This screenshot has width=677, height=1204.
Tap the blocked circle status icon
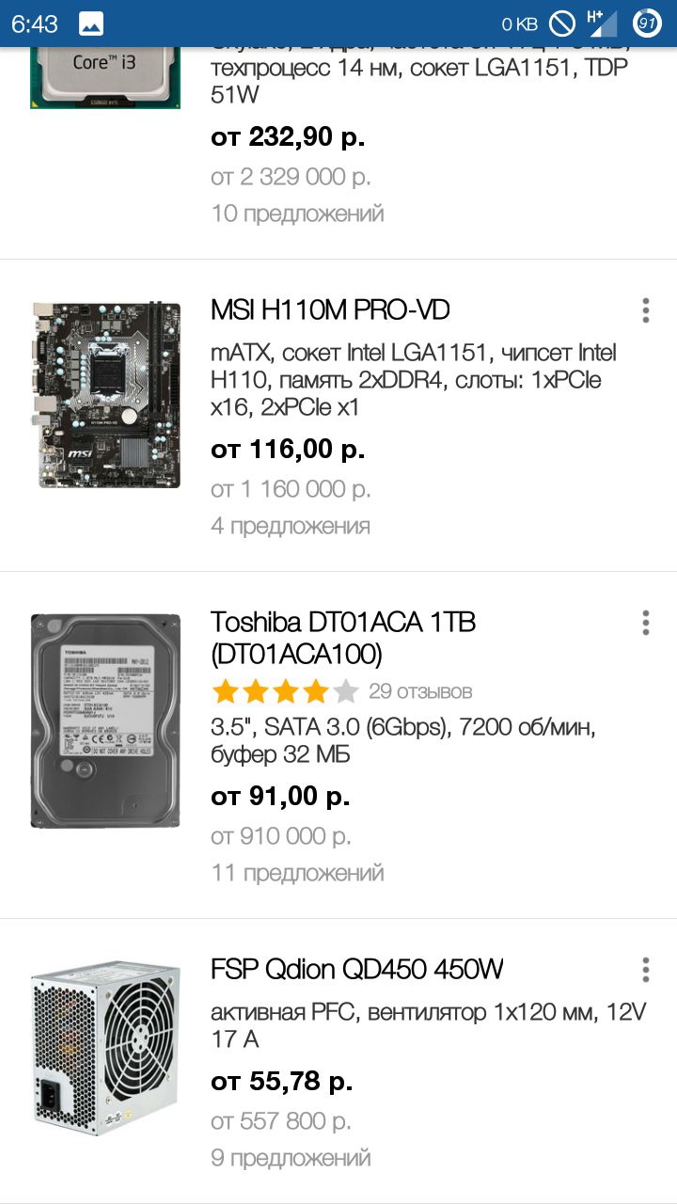pos(562,24)
